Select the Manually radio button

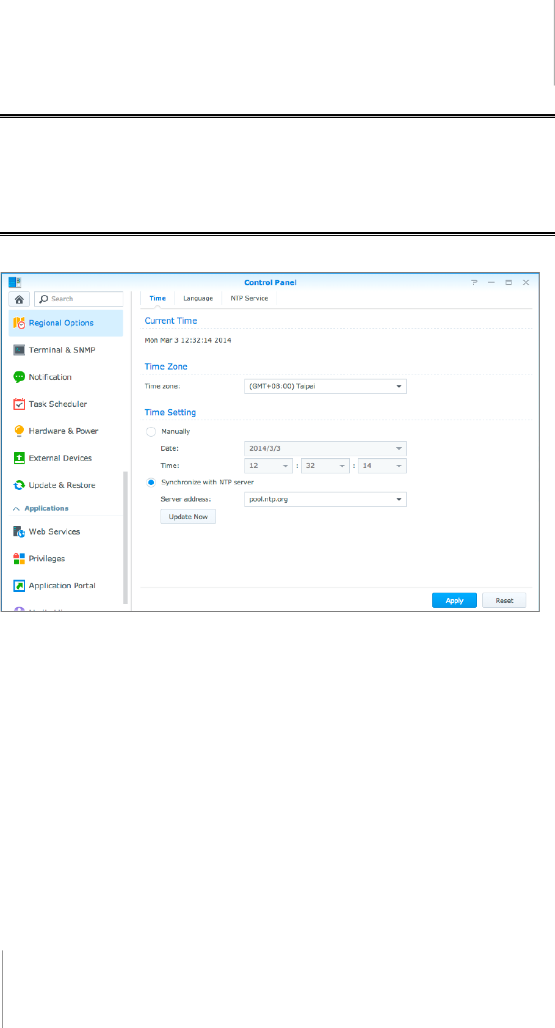pyautogui.click(x=151, y=431)
